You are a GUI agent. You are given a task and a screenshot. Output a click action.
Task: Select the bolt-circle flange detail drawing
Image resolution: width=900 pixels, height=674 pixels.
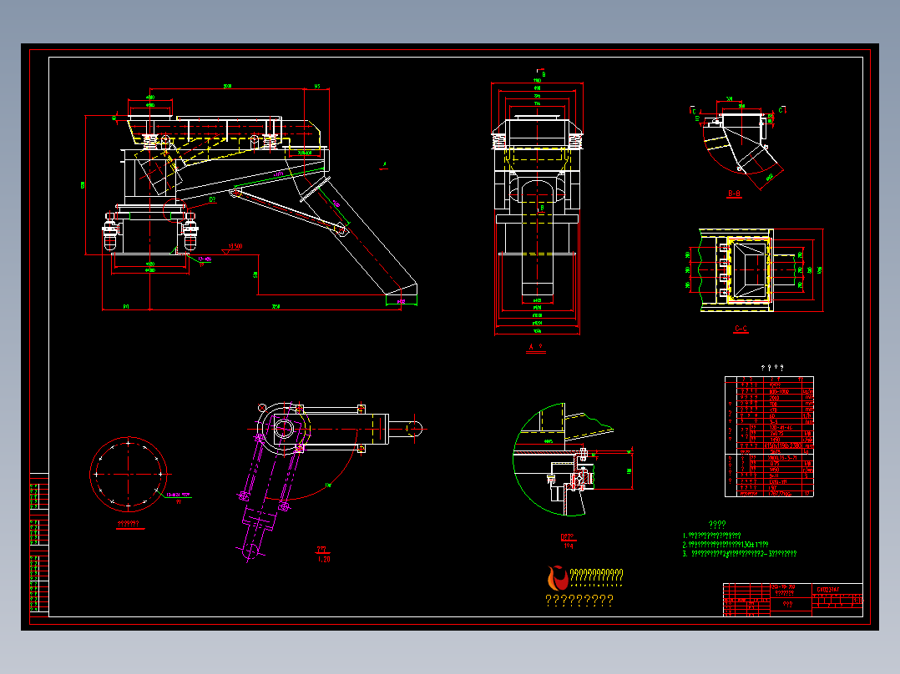pos(129,475)
